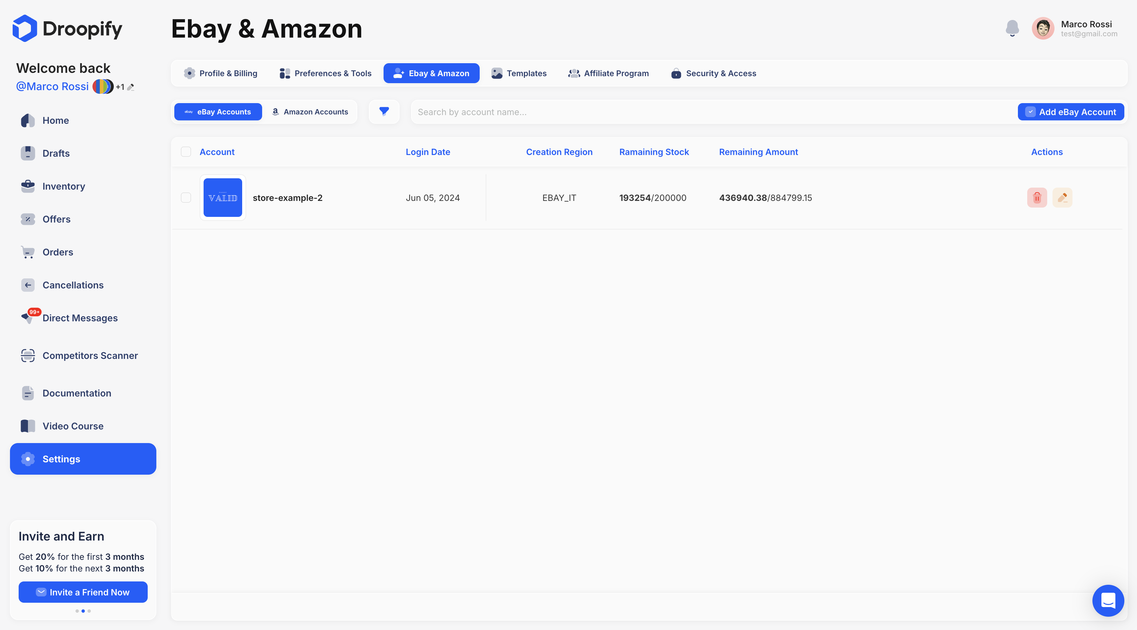Check the store-example-2 row checkbox
1137x630 pixels.
(186, 198)
